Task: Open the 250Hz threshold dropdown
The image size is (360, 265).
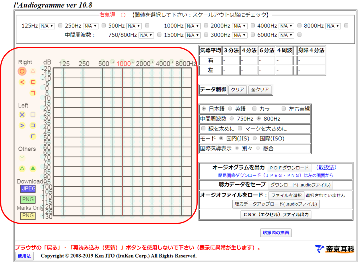Action: coord(90,26)
